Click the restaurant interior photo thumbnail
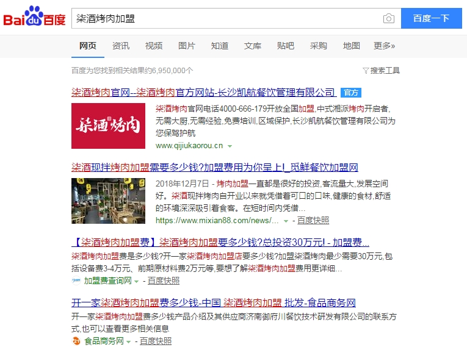This screenshot has width=467, height=350. coord(108,200)
